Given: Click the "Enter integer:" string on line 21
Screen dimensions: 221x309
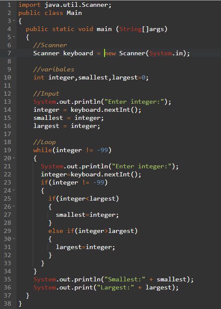Looking at the screenshot, I should (142, 167).
